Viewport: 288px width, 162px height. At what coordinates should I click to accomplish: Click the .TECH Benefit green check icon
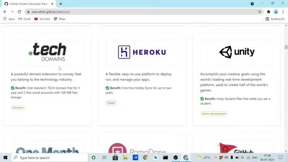13,88
